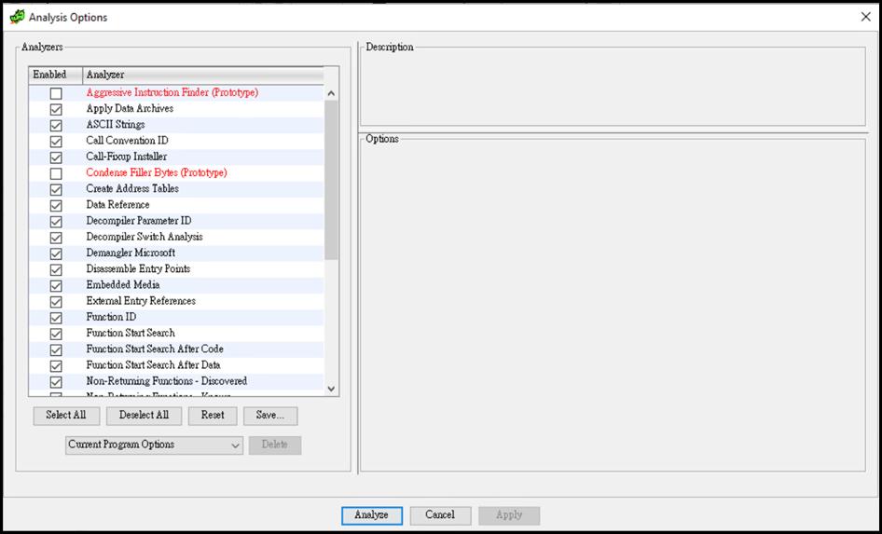Select the Call Convention ID analyzer name
The image size is (882, 534).
(127, 141)
